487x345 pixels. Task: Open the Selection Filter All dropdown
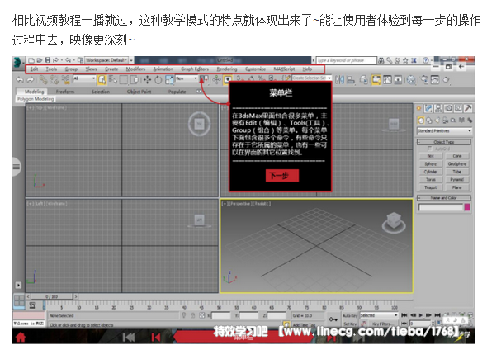(84, 79)
